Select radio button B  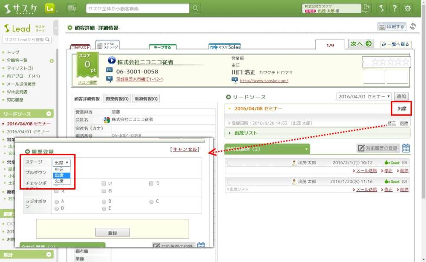click(104, 202)
